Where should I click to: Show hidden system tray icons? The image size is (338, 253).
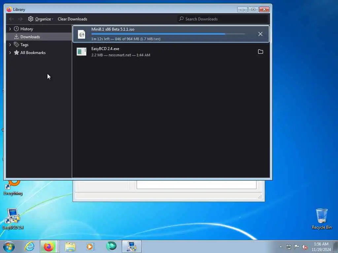(x=281, y=247)
